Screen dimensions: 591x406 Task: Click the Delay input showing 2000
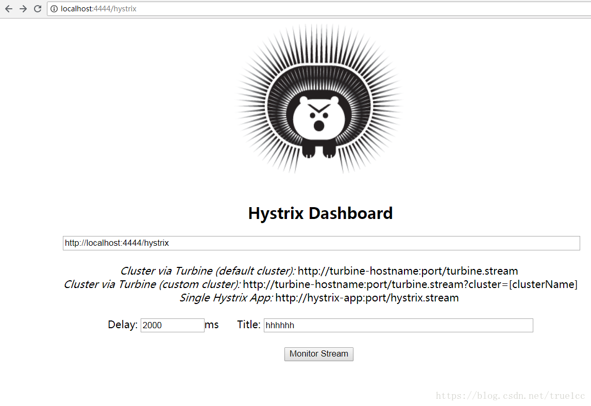(172, 325)
